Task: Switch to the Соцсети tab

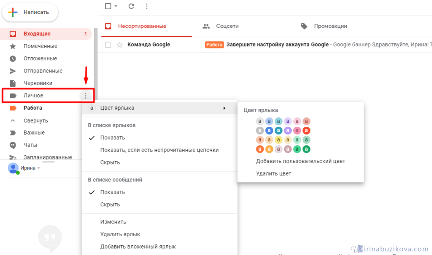Action: [x=227, y=26]
